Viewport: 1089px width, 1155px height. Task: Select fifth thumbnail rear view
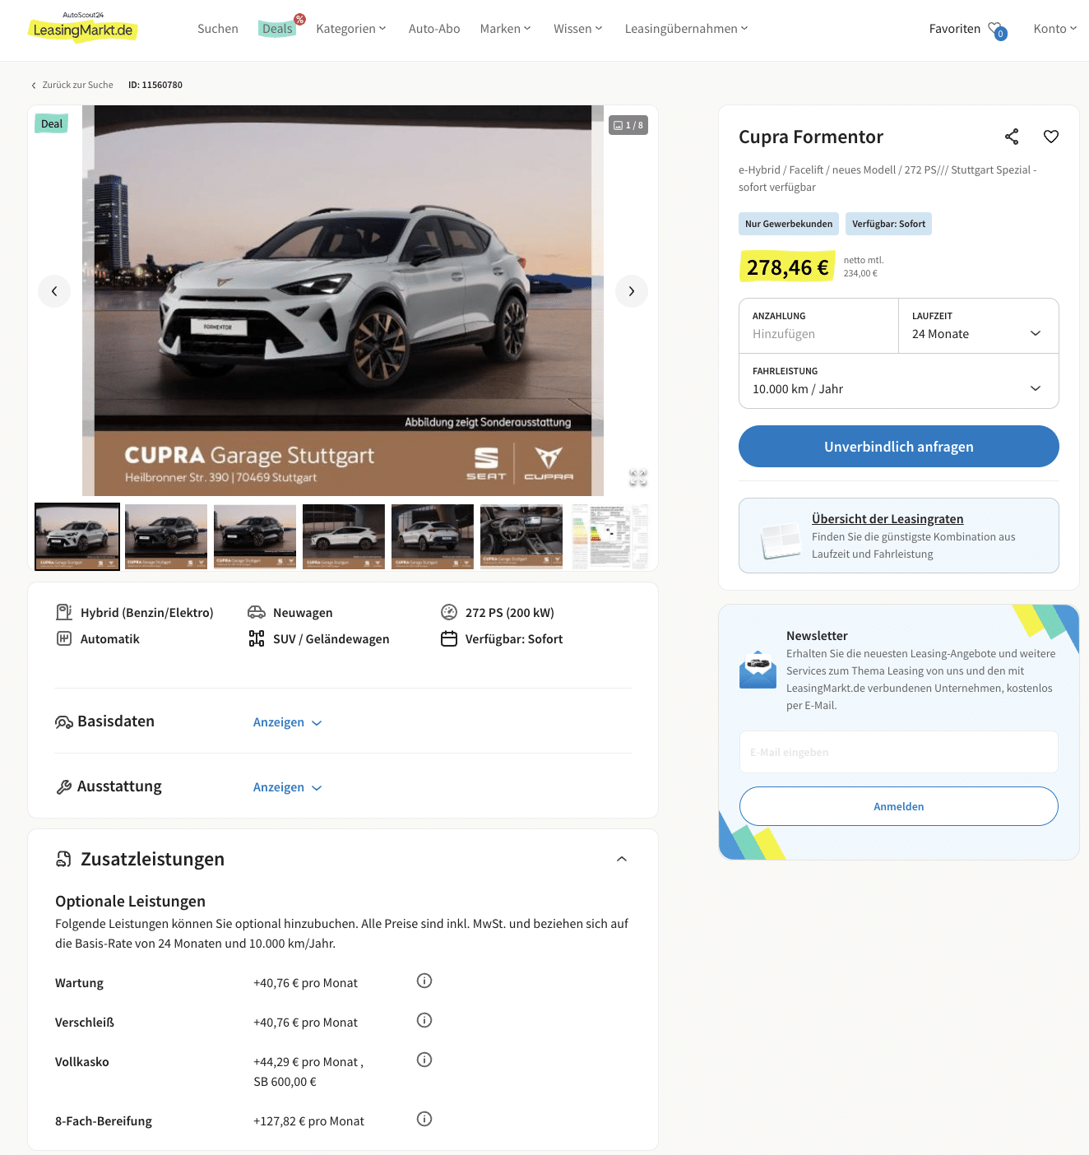pos(433,536)
